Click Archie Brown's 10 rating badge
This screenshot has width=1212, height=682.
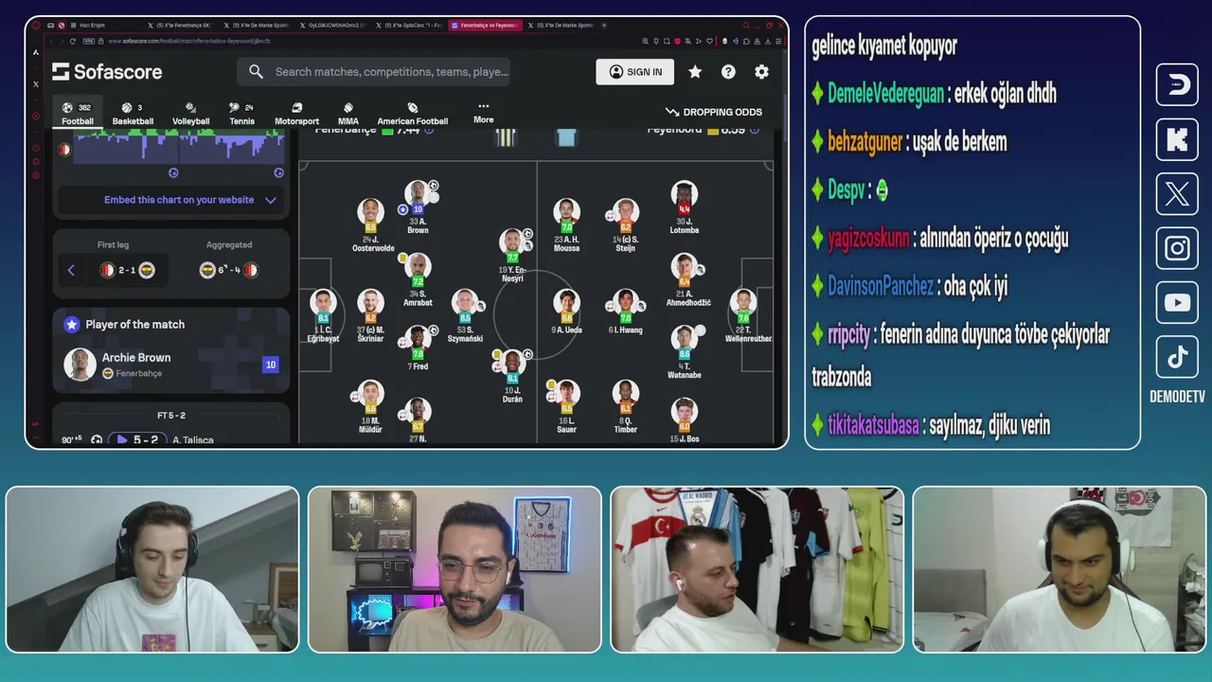[270, 365]
